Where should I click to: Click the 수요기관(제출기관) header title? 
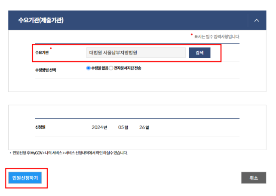tap(41, 20)
